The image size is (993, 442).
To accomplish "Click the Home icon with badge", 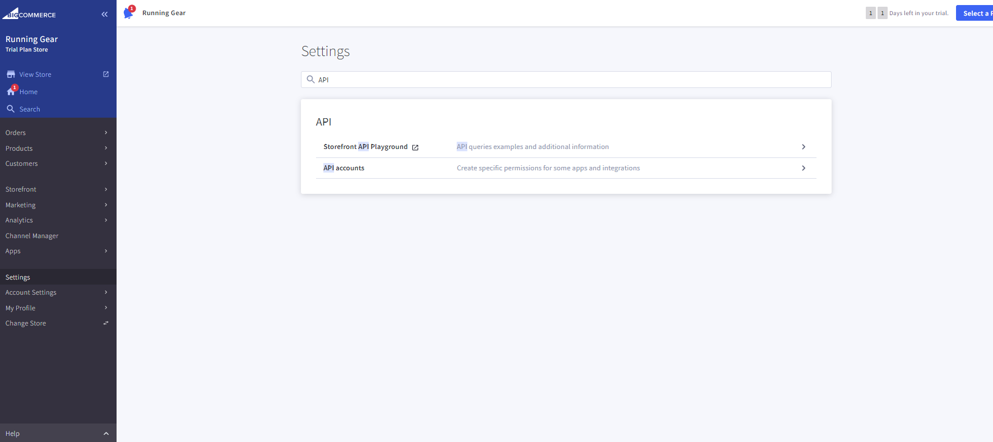I will pyautogui.click(x=11, y=91).
